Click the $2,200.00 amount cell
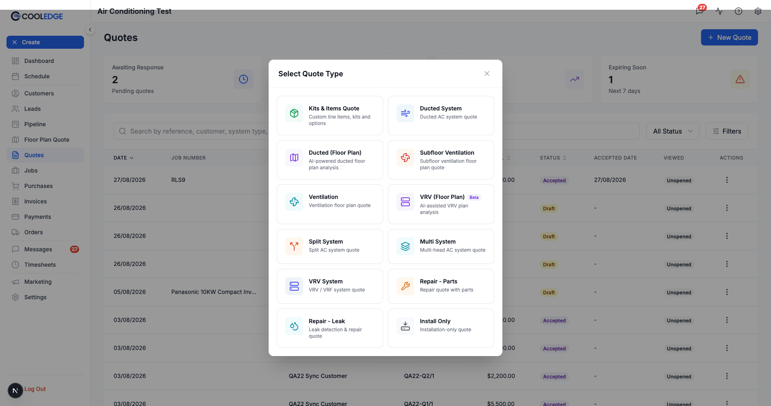 501,376
